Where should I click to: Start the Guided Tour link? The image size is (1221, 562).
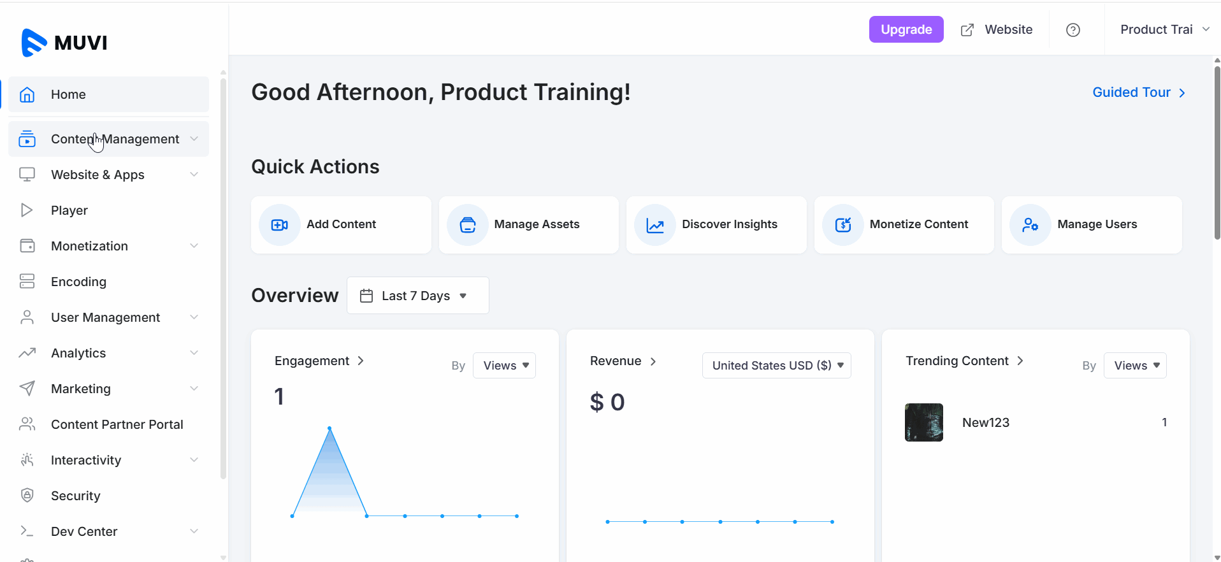(x=1138, y=92)
